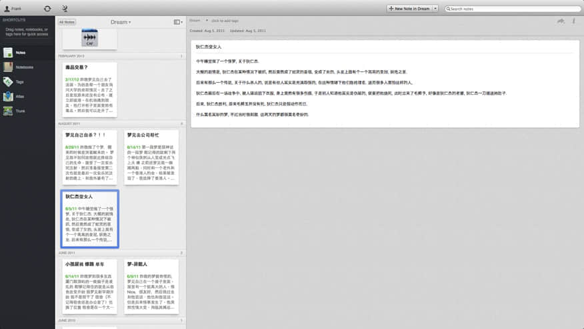The height and width of the screenshot is (329, 584).
Task: Click the 'Updated: Aug 5, 2011' text
Action: pyautogui.click(x=248, y=31)
